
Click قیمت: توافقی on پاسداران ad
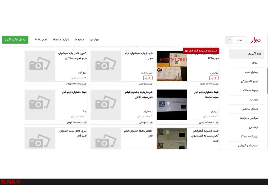tap(146, 122)
